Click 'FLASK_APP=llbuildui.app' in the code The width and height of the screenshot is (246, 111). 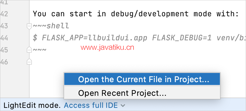(95, 38)
